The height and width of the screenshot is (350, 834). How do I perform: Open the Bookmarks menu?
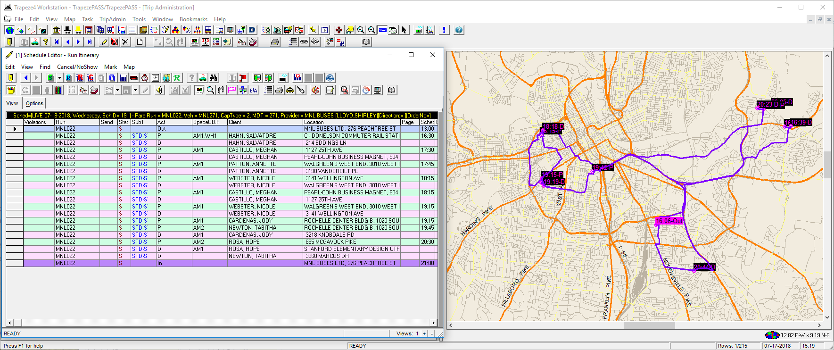pyautogui.click(x=193, y=19)
